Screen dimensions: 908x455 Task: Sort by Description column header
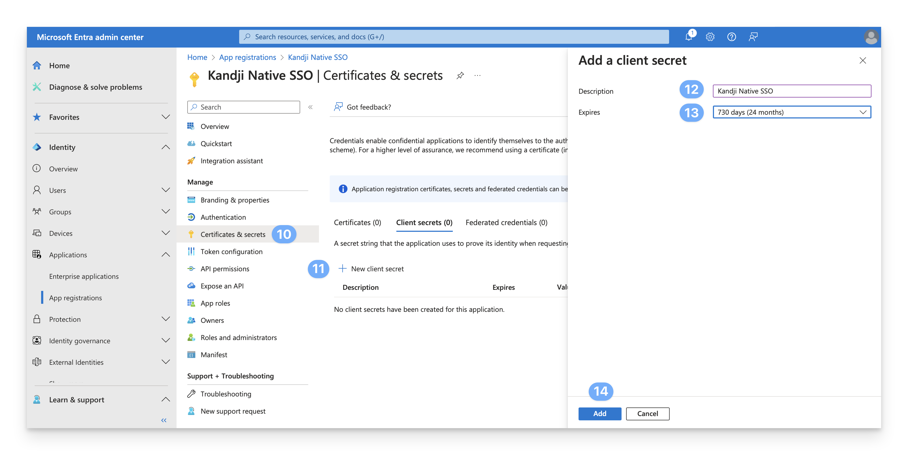tap(361, 287)
